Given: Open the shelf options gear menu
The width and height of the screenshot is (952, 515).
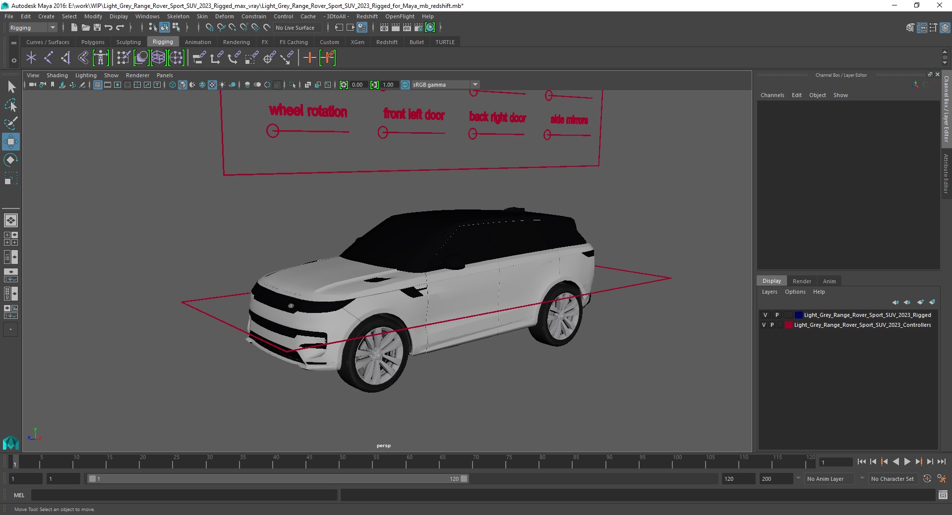Looking at the screenshot, I should [x=14, y=60].
